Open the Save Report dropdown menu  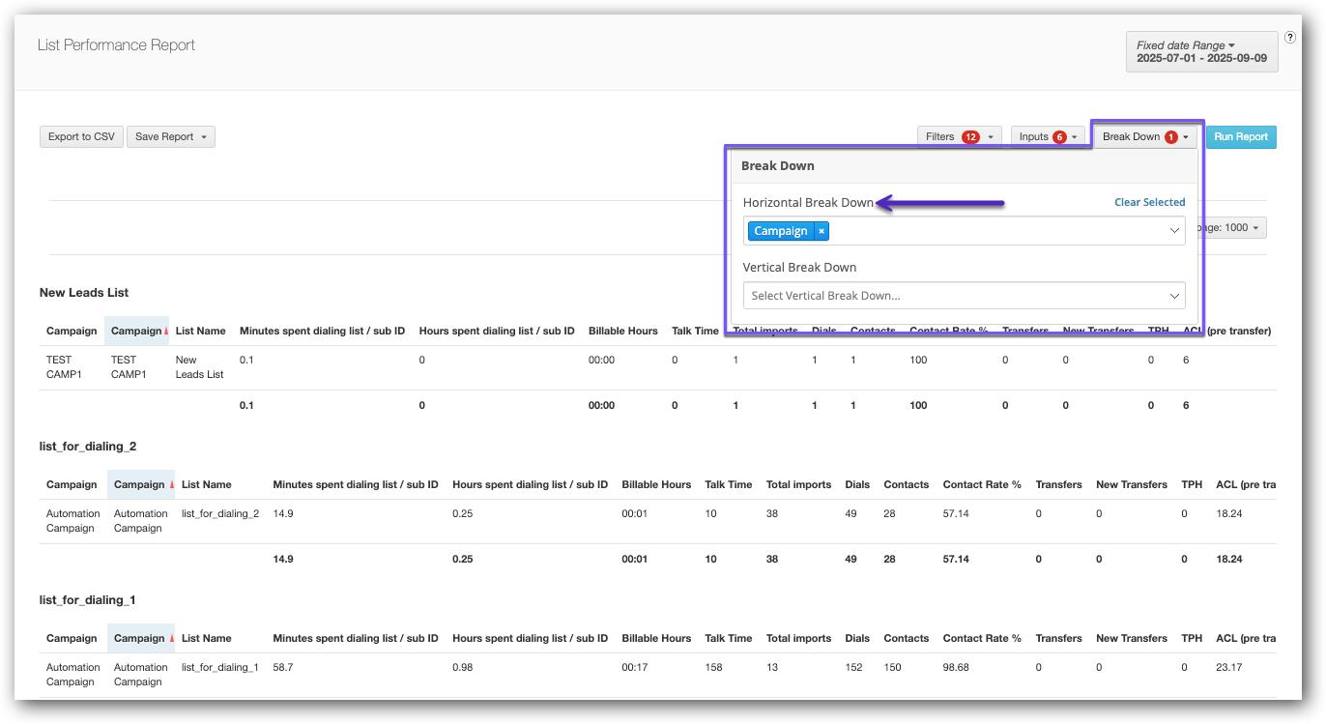(171, 137)
